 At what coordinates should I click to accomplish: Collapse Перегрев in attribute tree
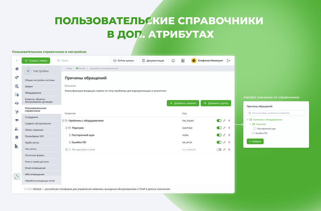pos(251,124)
